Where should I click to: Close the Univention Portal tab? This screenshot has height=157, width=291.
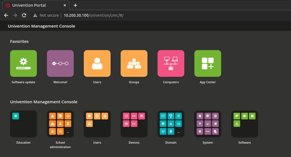[65, 5]
